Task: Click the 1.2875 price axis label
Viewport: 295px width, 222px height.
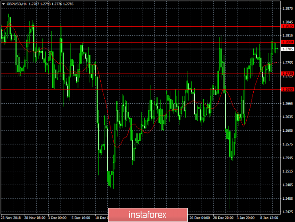Action: coord(287,8)
